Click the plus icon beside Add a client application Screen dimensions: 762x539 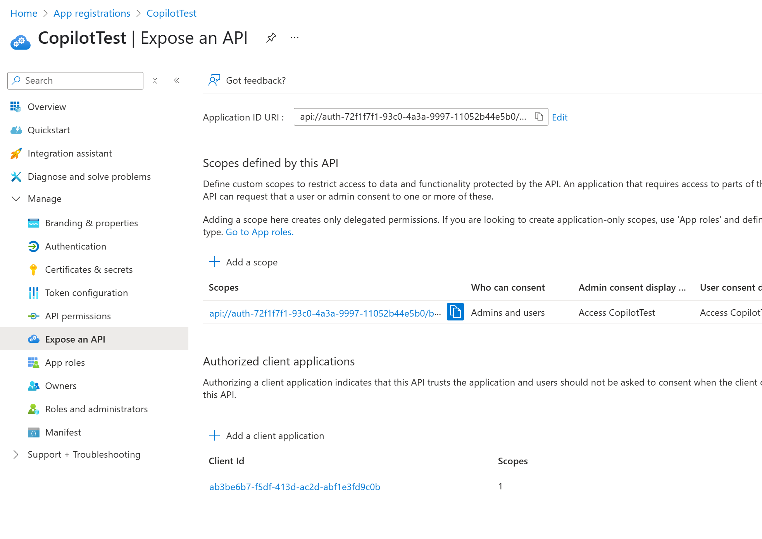pos(214,436)
